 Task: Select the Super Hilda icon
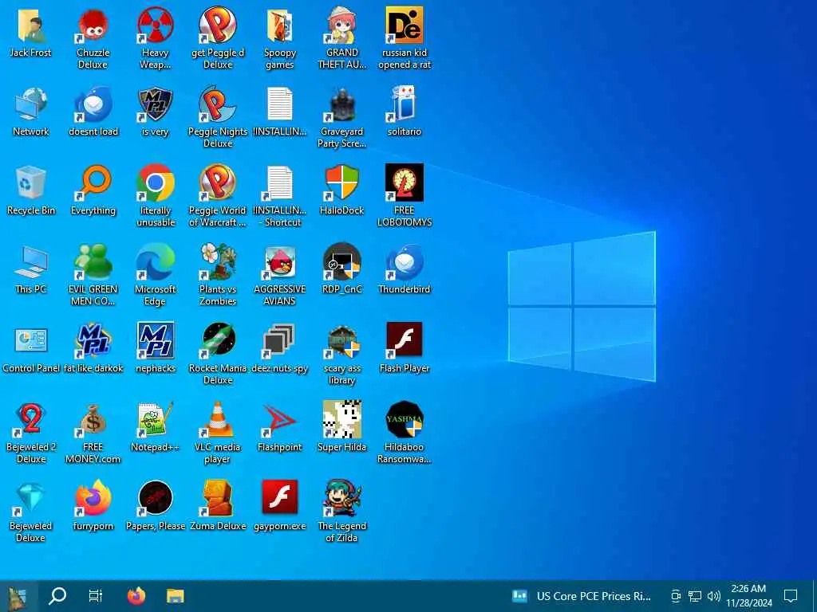341,419
